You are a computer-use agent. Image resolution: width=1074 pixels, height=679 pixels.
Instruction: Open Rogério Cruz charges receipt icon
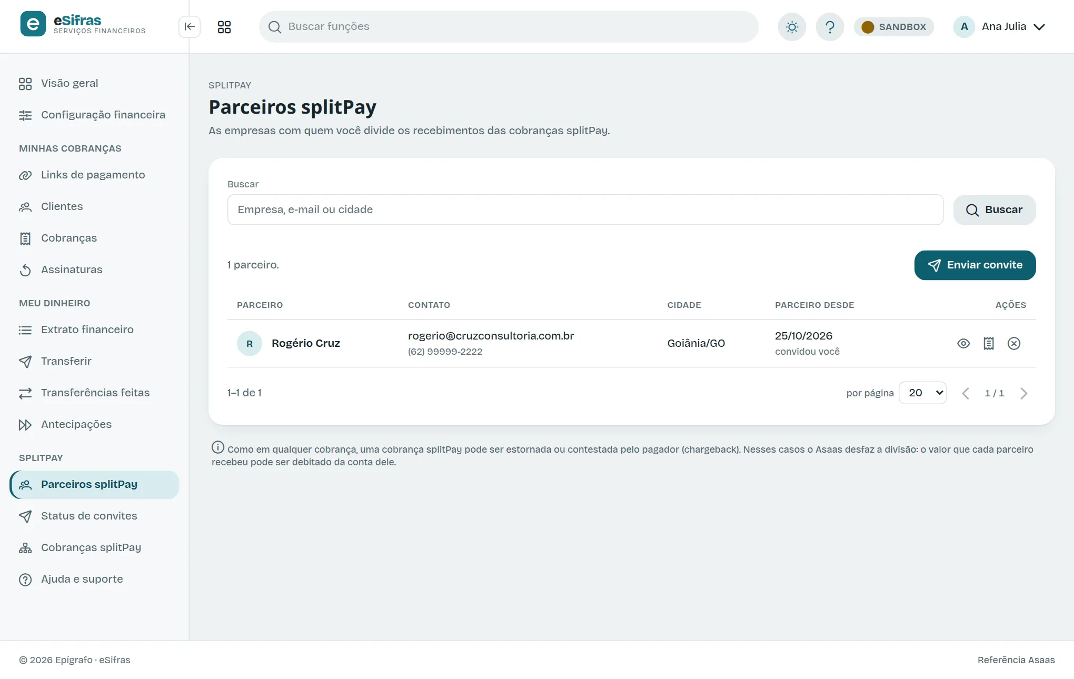[988, 343]
